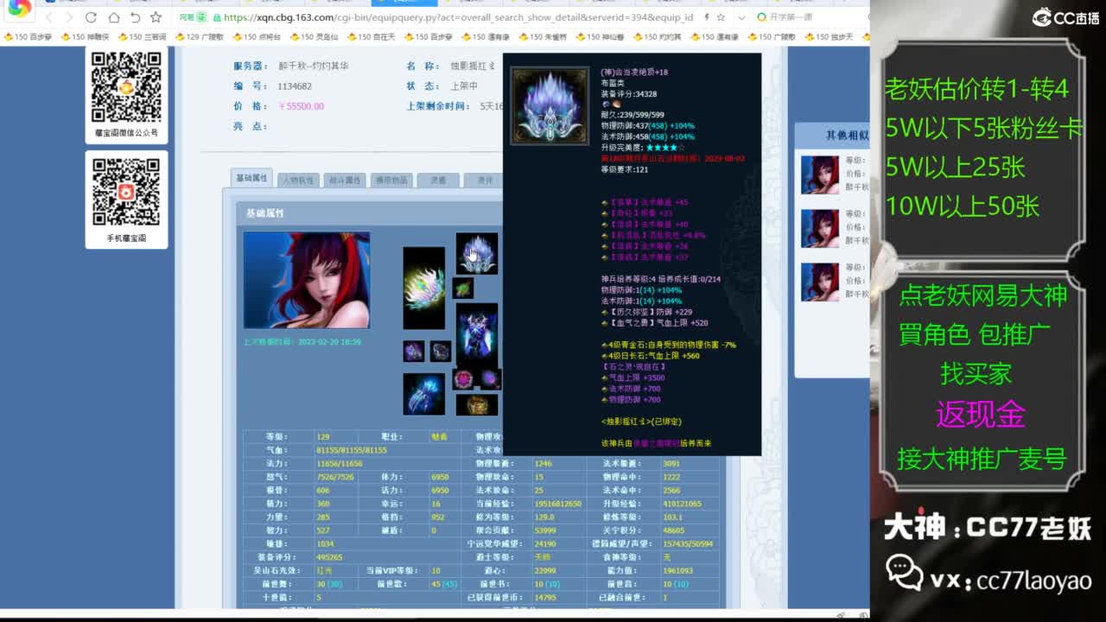
Task: Select the pink ring equipment icon
Action: [x=464, y=378]
